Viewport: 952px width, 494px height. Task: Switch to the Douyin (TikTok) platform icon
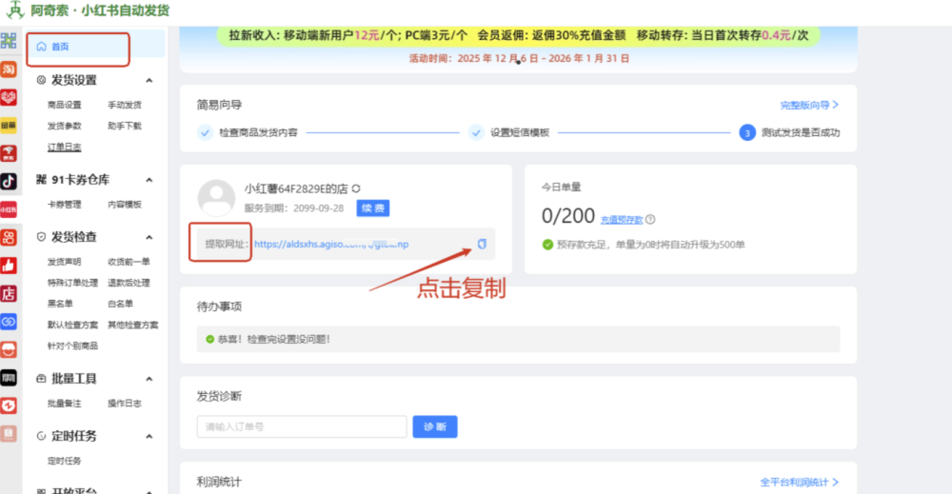click(x=9, y=181)
